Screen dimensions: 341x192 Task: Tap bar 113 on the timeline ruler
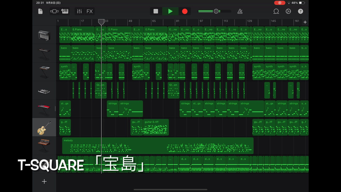coord(226,21)
